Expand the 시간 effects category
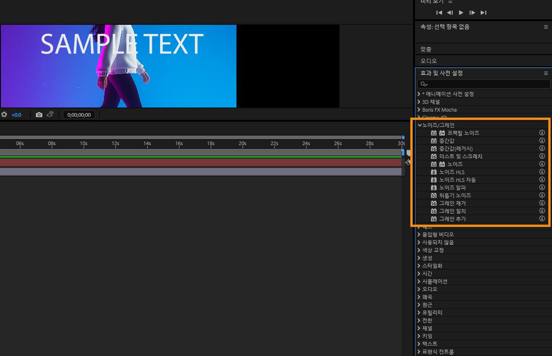Screen dimensions: 552x356 tap(419, 273)
